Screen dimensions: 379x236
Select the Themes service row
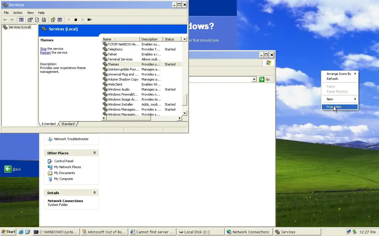pos(142,64)
